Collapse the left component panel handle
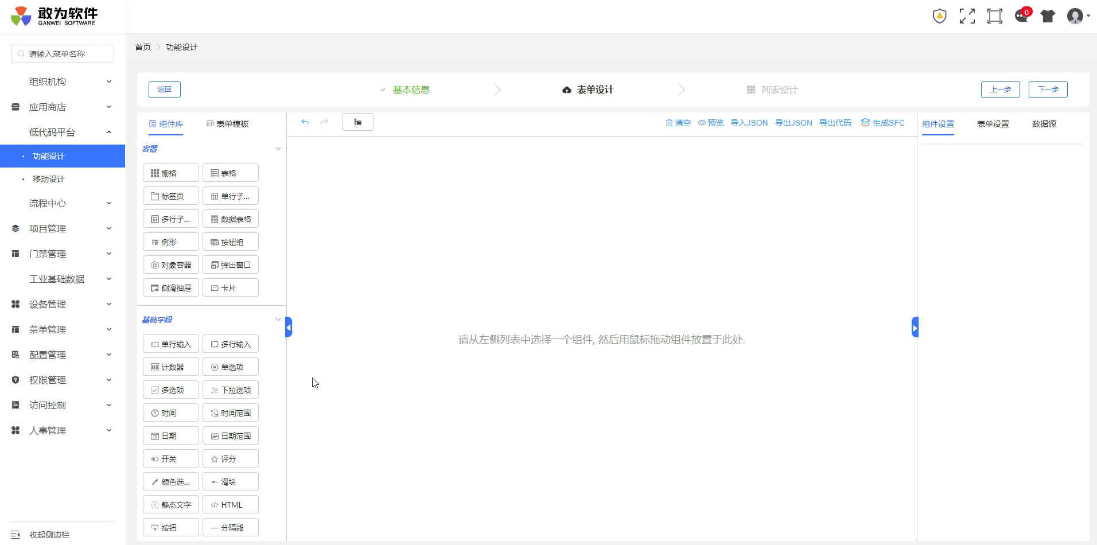1097x545 pixels. [289, 328]
